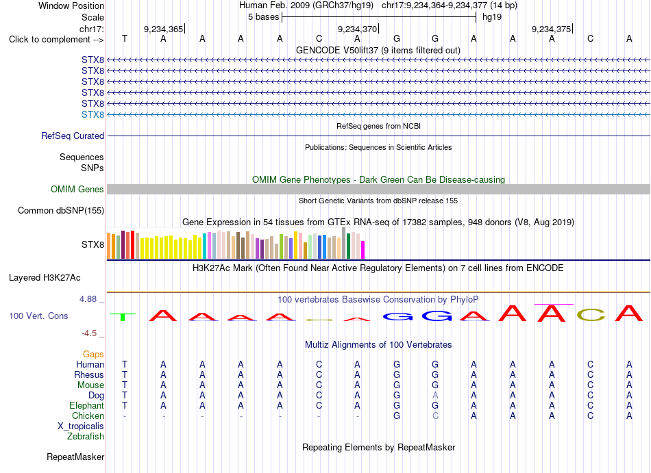Viewport: 651px width, 473px height.
Task: Click the green T in the PhyloP conservation logo
Action: pos(123,317)
